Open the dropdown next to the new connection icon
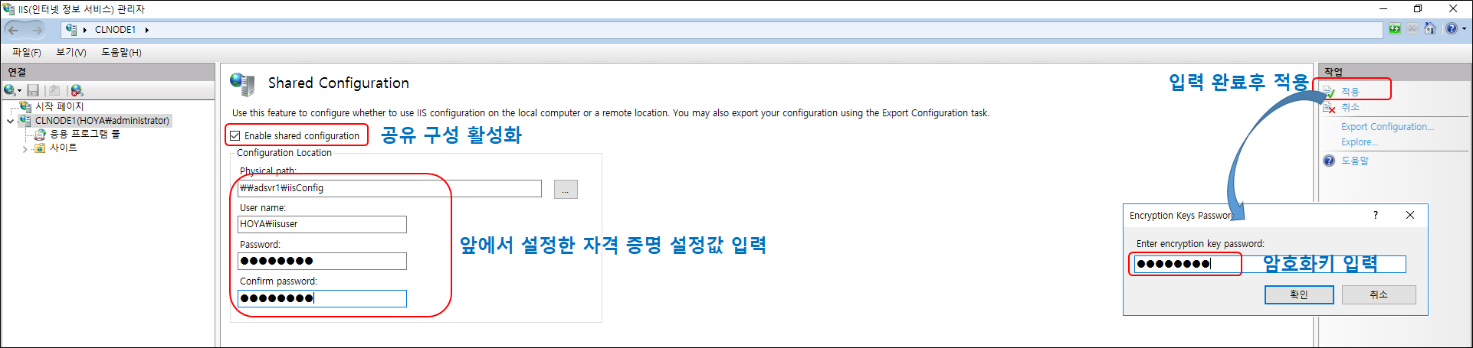The width and height of the screenshot is (1473, 348). pos(19,91)
